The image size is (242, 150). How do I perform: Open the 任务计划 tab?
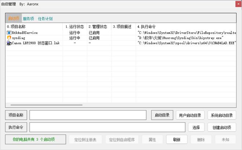[x=45, y=19]
